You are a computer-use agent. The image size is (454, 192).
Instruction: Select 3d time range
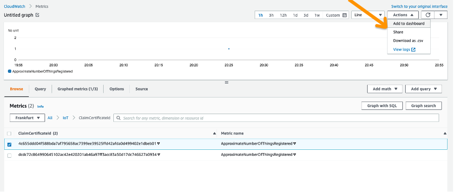[306, 15]
